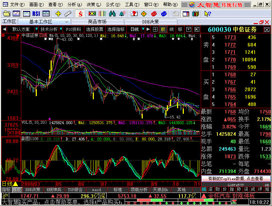Select the K线神兵 template tab
The height and width of the screenshot is (206, 272).
coord(54,190)
